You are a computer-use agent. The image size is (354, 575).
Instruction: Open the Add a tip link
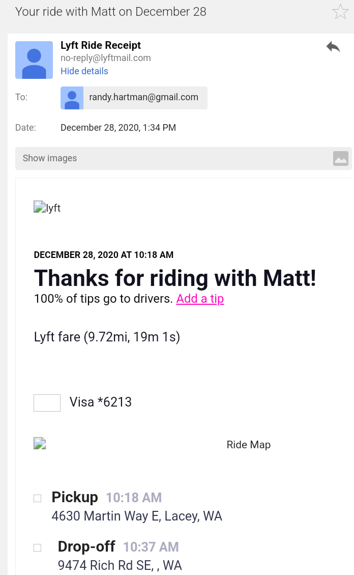point(200,299)
